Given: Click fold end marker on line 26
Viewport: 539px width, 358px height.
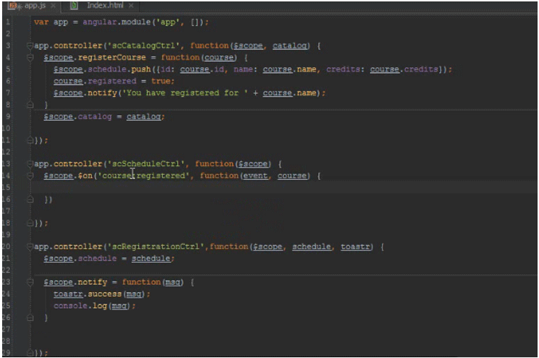Looking at the screenshot, I should click(x=30, y=318).
